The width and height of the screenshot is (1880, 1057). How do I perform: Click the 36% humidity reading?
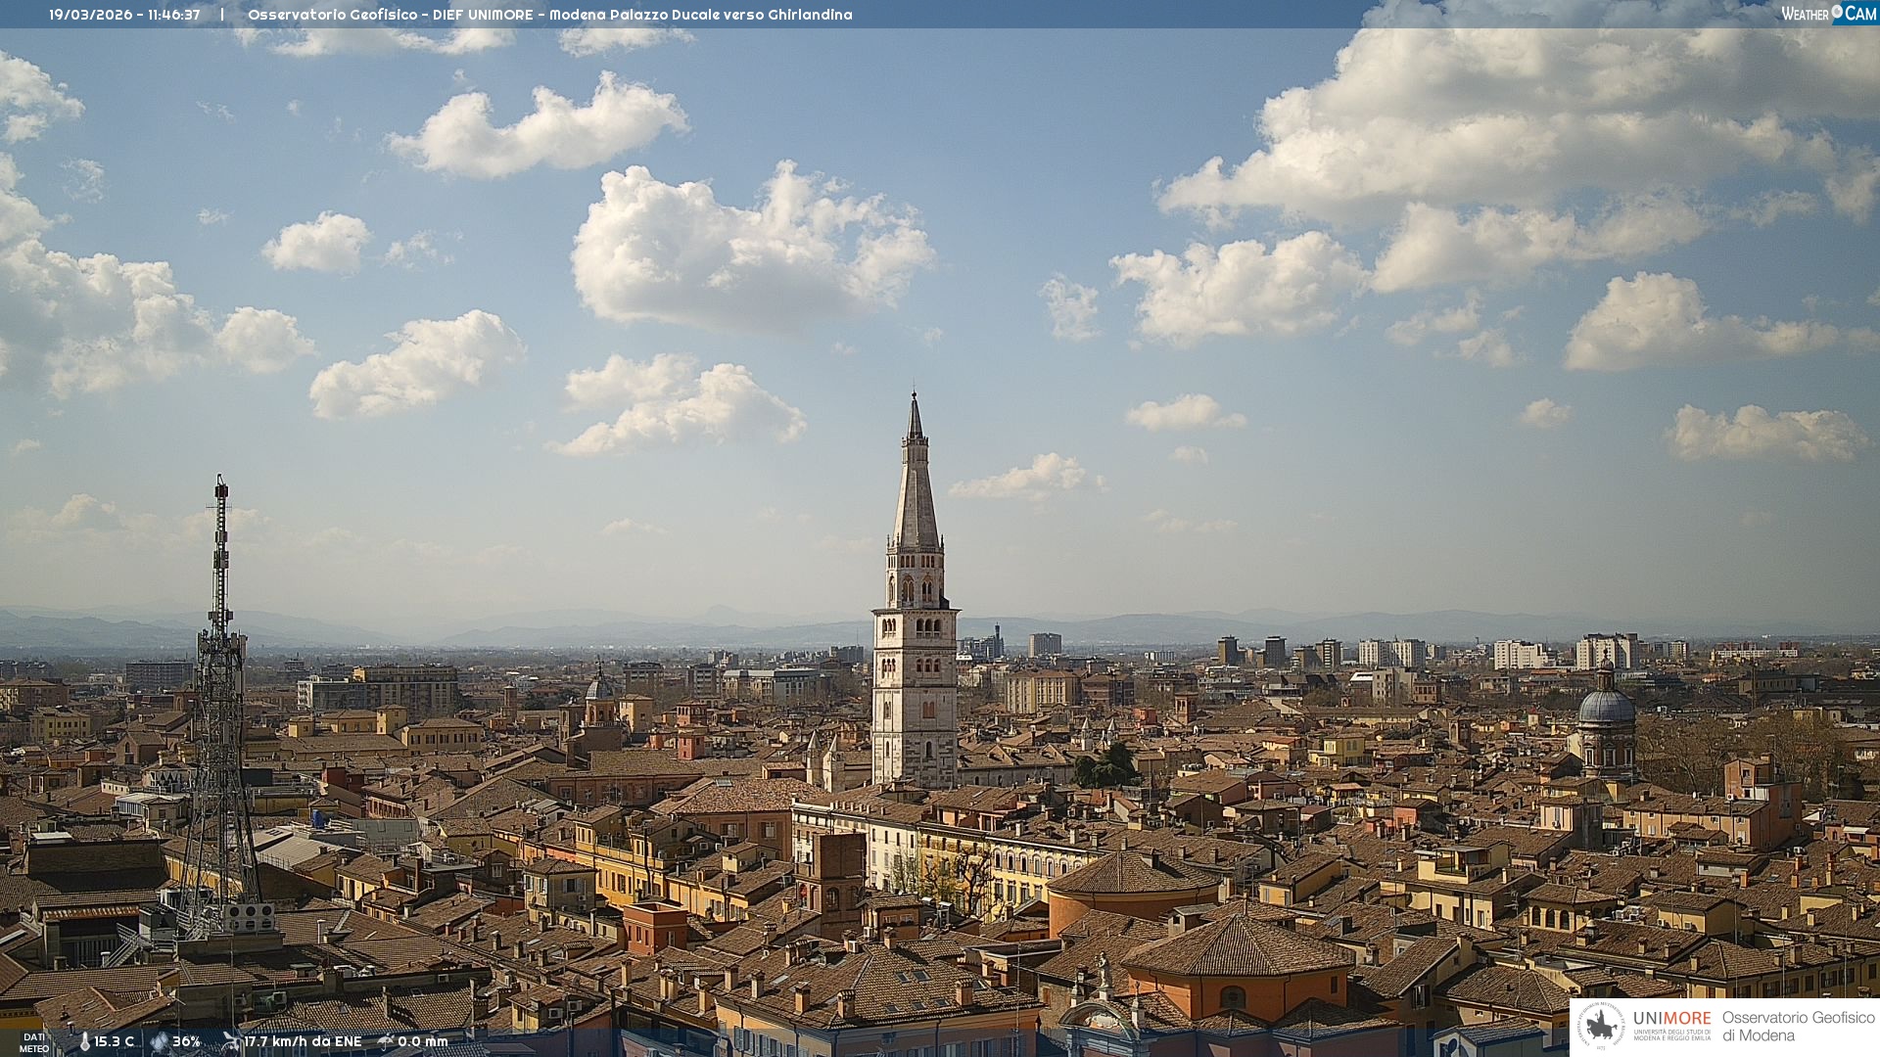click(x=186, y=1042)
